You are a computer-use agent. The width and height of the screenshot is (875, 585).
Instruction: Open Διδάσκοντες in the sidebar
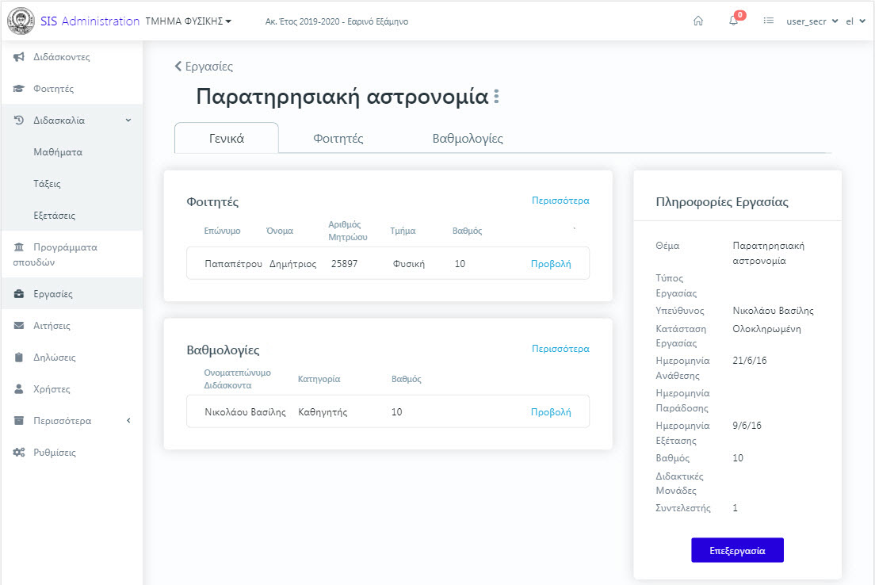pyautogui.click(x=61, y=57)
